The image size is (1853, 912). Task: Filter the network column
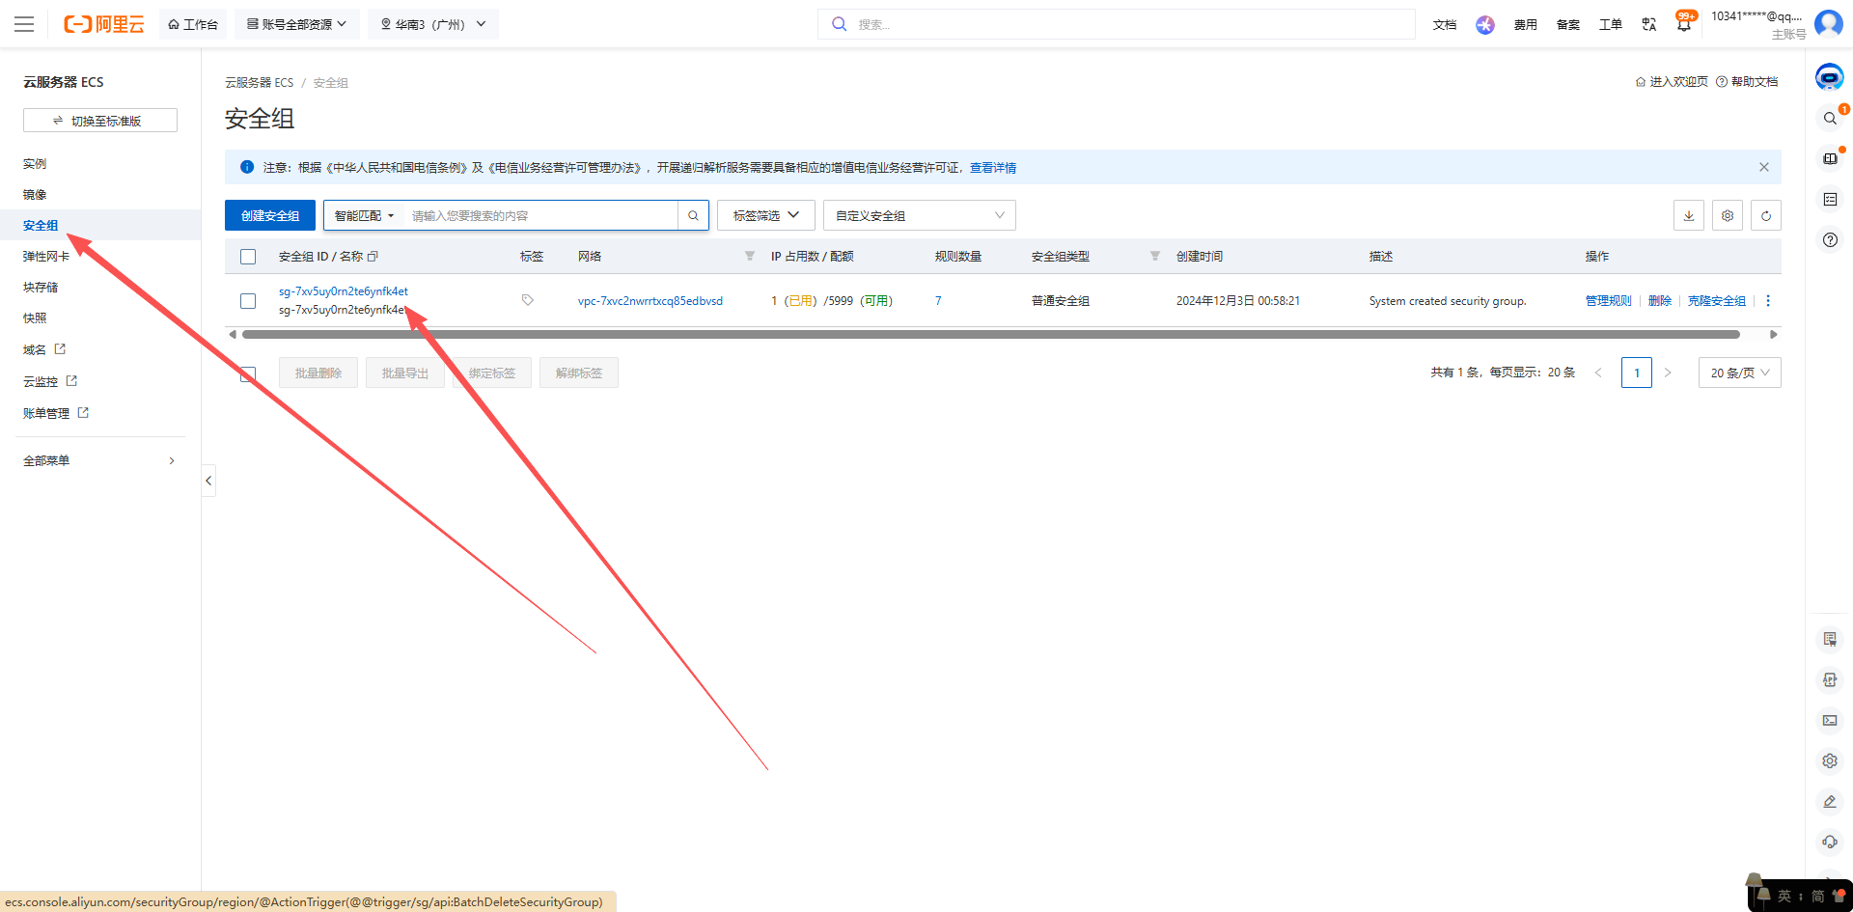(x=750, y=256)
